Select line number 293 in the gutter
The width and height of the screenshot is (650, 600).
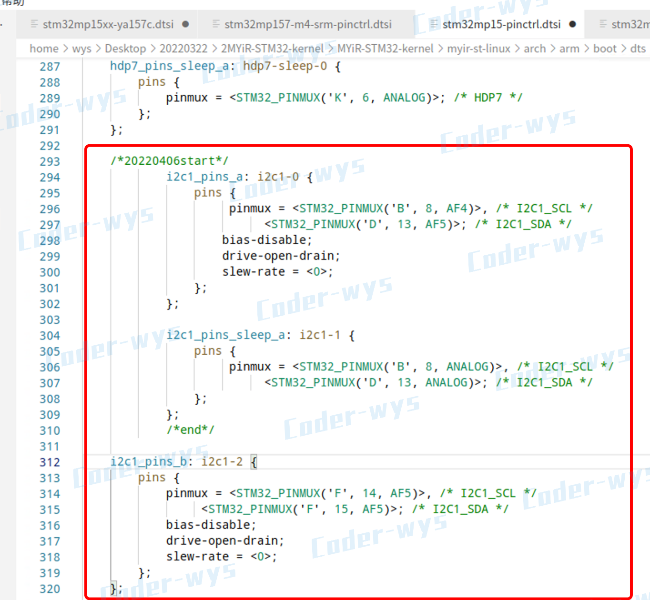point(50,161)
